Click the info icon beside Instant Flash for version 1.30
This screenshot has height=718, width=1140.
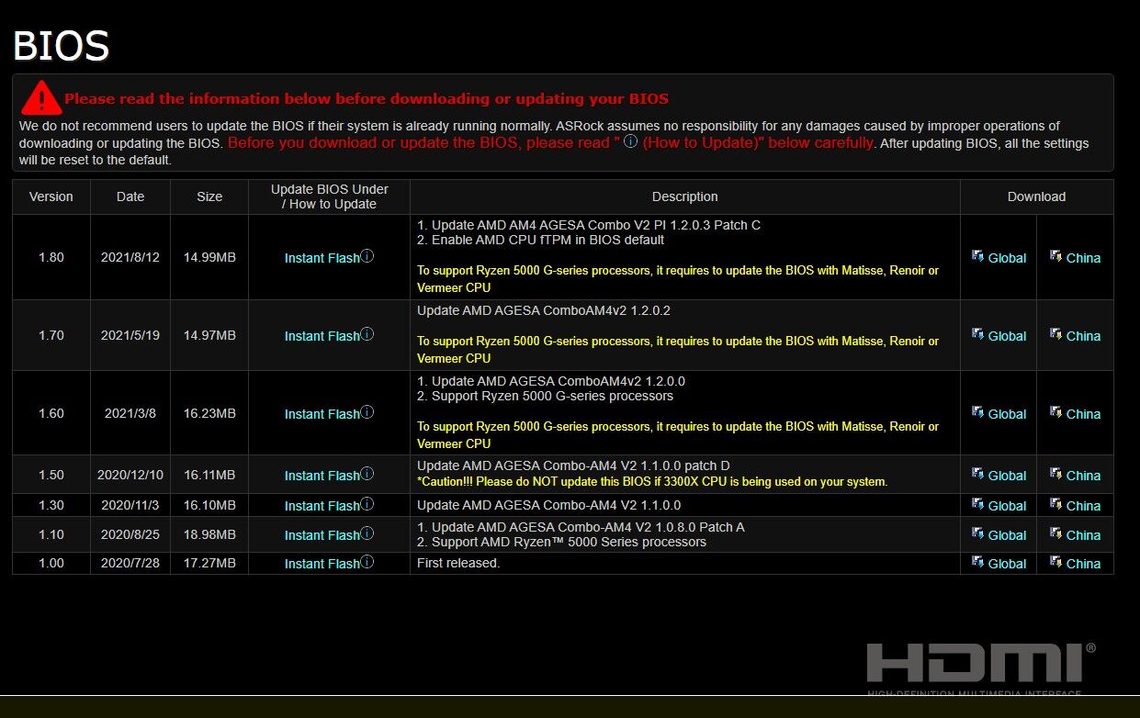point(367,504)
